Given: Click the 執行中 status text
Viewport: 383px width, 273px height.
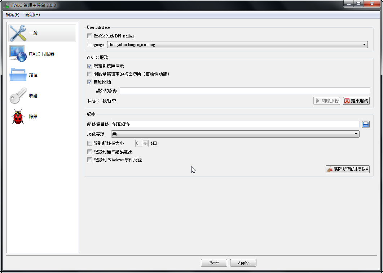Looking at the screenshot, I should point(109,101).
